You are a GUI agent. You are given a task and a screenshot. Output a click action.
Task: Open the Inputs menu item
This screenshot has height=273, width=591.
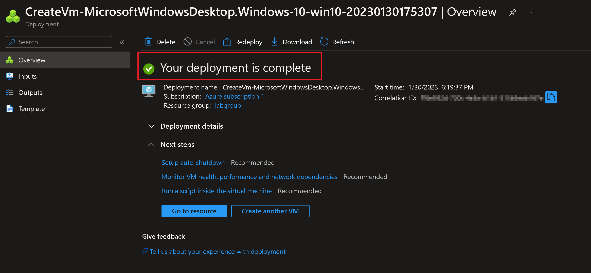coord(27,76)
